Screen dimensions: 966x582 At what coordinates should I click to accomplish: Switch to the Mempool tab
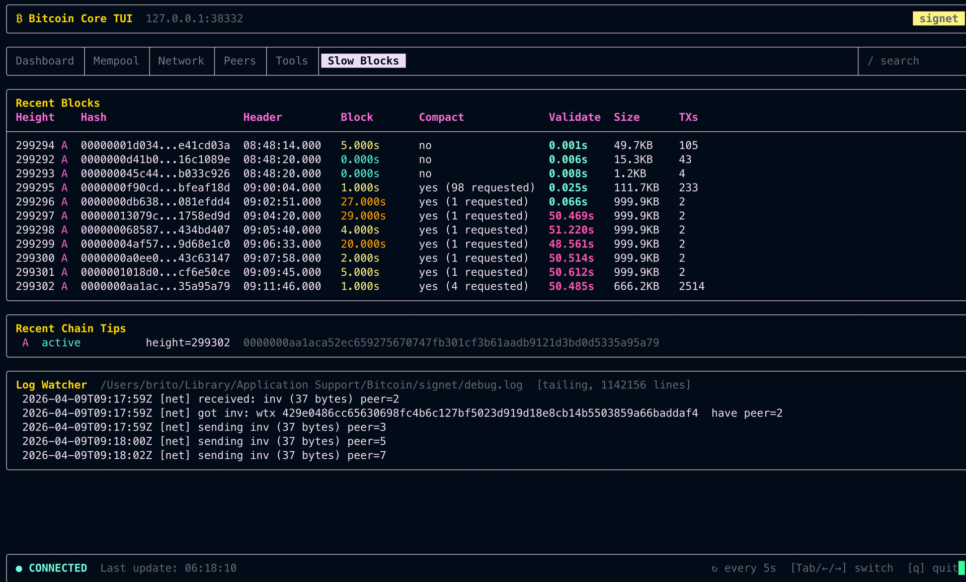click(x=116, y=61)
